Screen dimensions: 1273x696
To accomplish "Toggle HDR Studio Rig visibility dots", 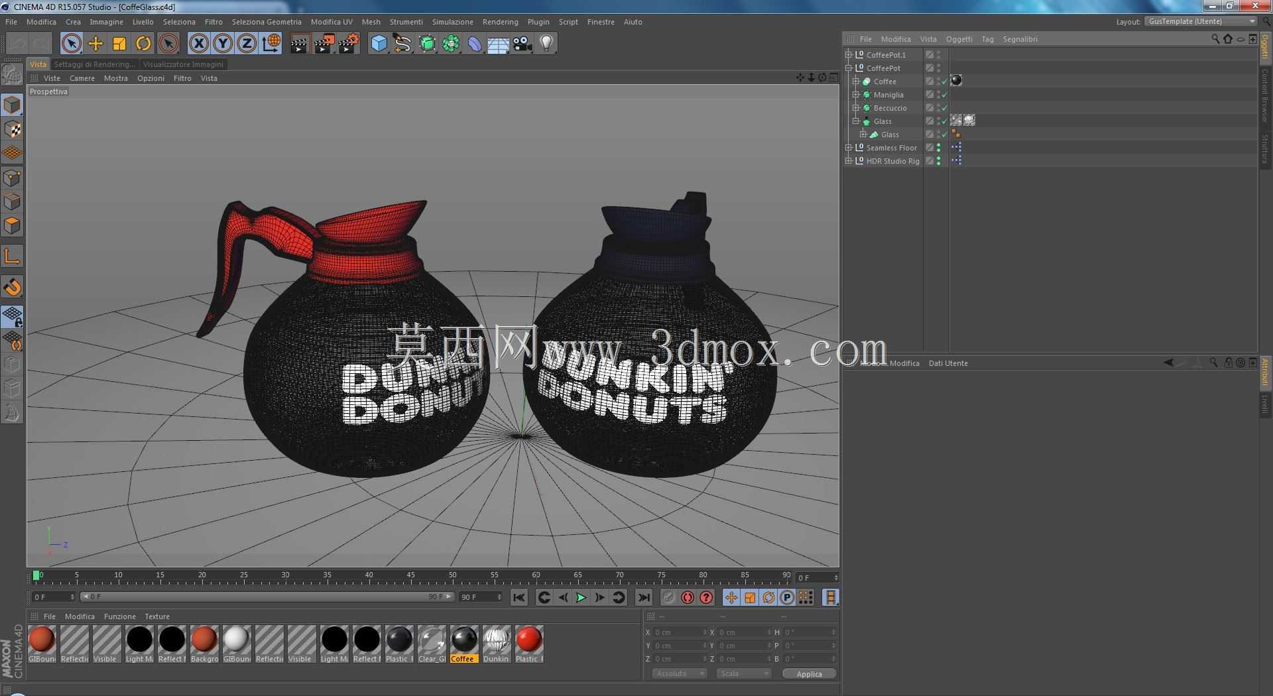I will click(x=938, y=161).
